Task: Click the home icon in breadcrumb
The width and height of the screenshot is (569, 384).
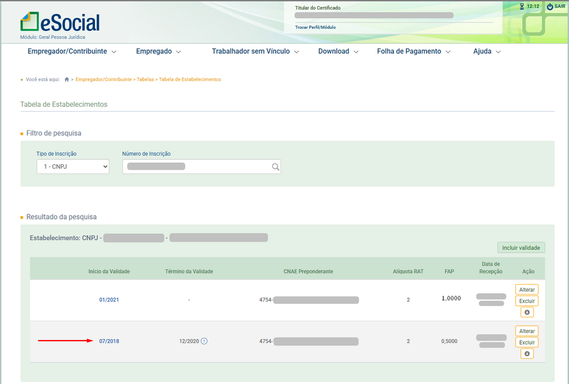Action: pos(67,79)
